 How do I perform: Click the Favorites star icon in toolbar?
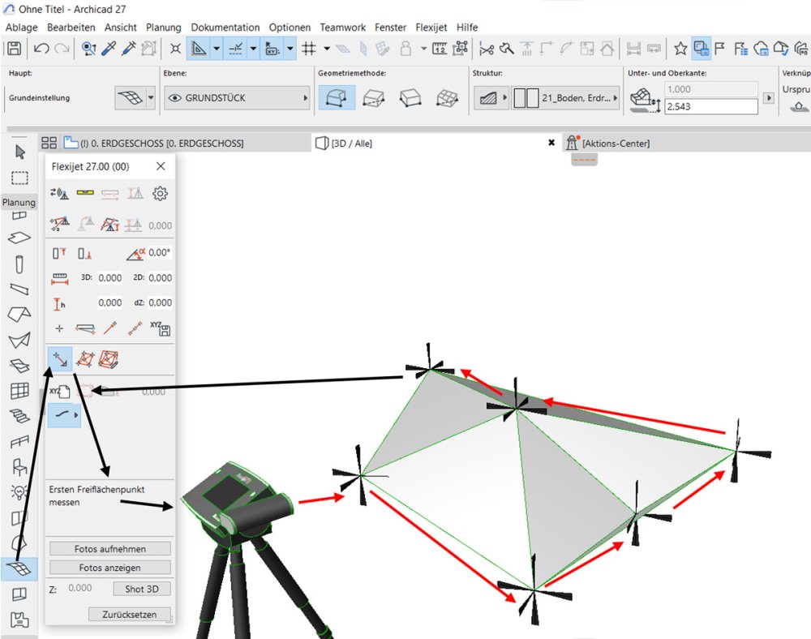[680, 49]
